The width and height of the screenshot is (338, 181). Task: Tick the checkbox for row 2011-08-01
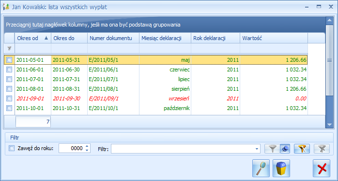pos(9,89)
